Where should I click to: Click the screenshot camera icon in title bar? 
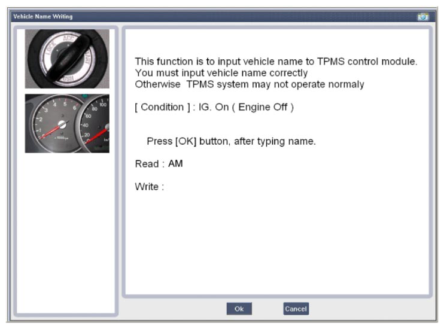coord(423,17)
